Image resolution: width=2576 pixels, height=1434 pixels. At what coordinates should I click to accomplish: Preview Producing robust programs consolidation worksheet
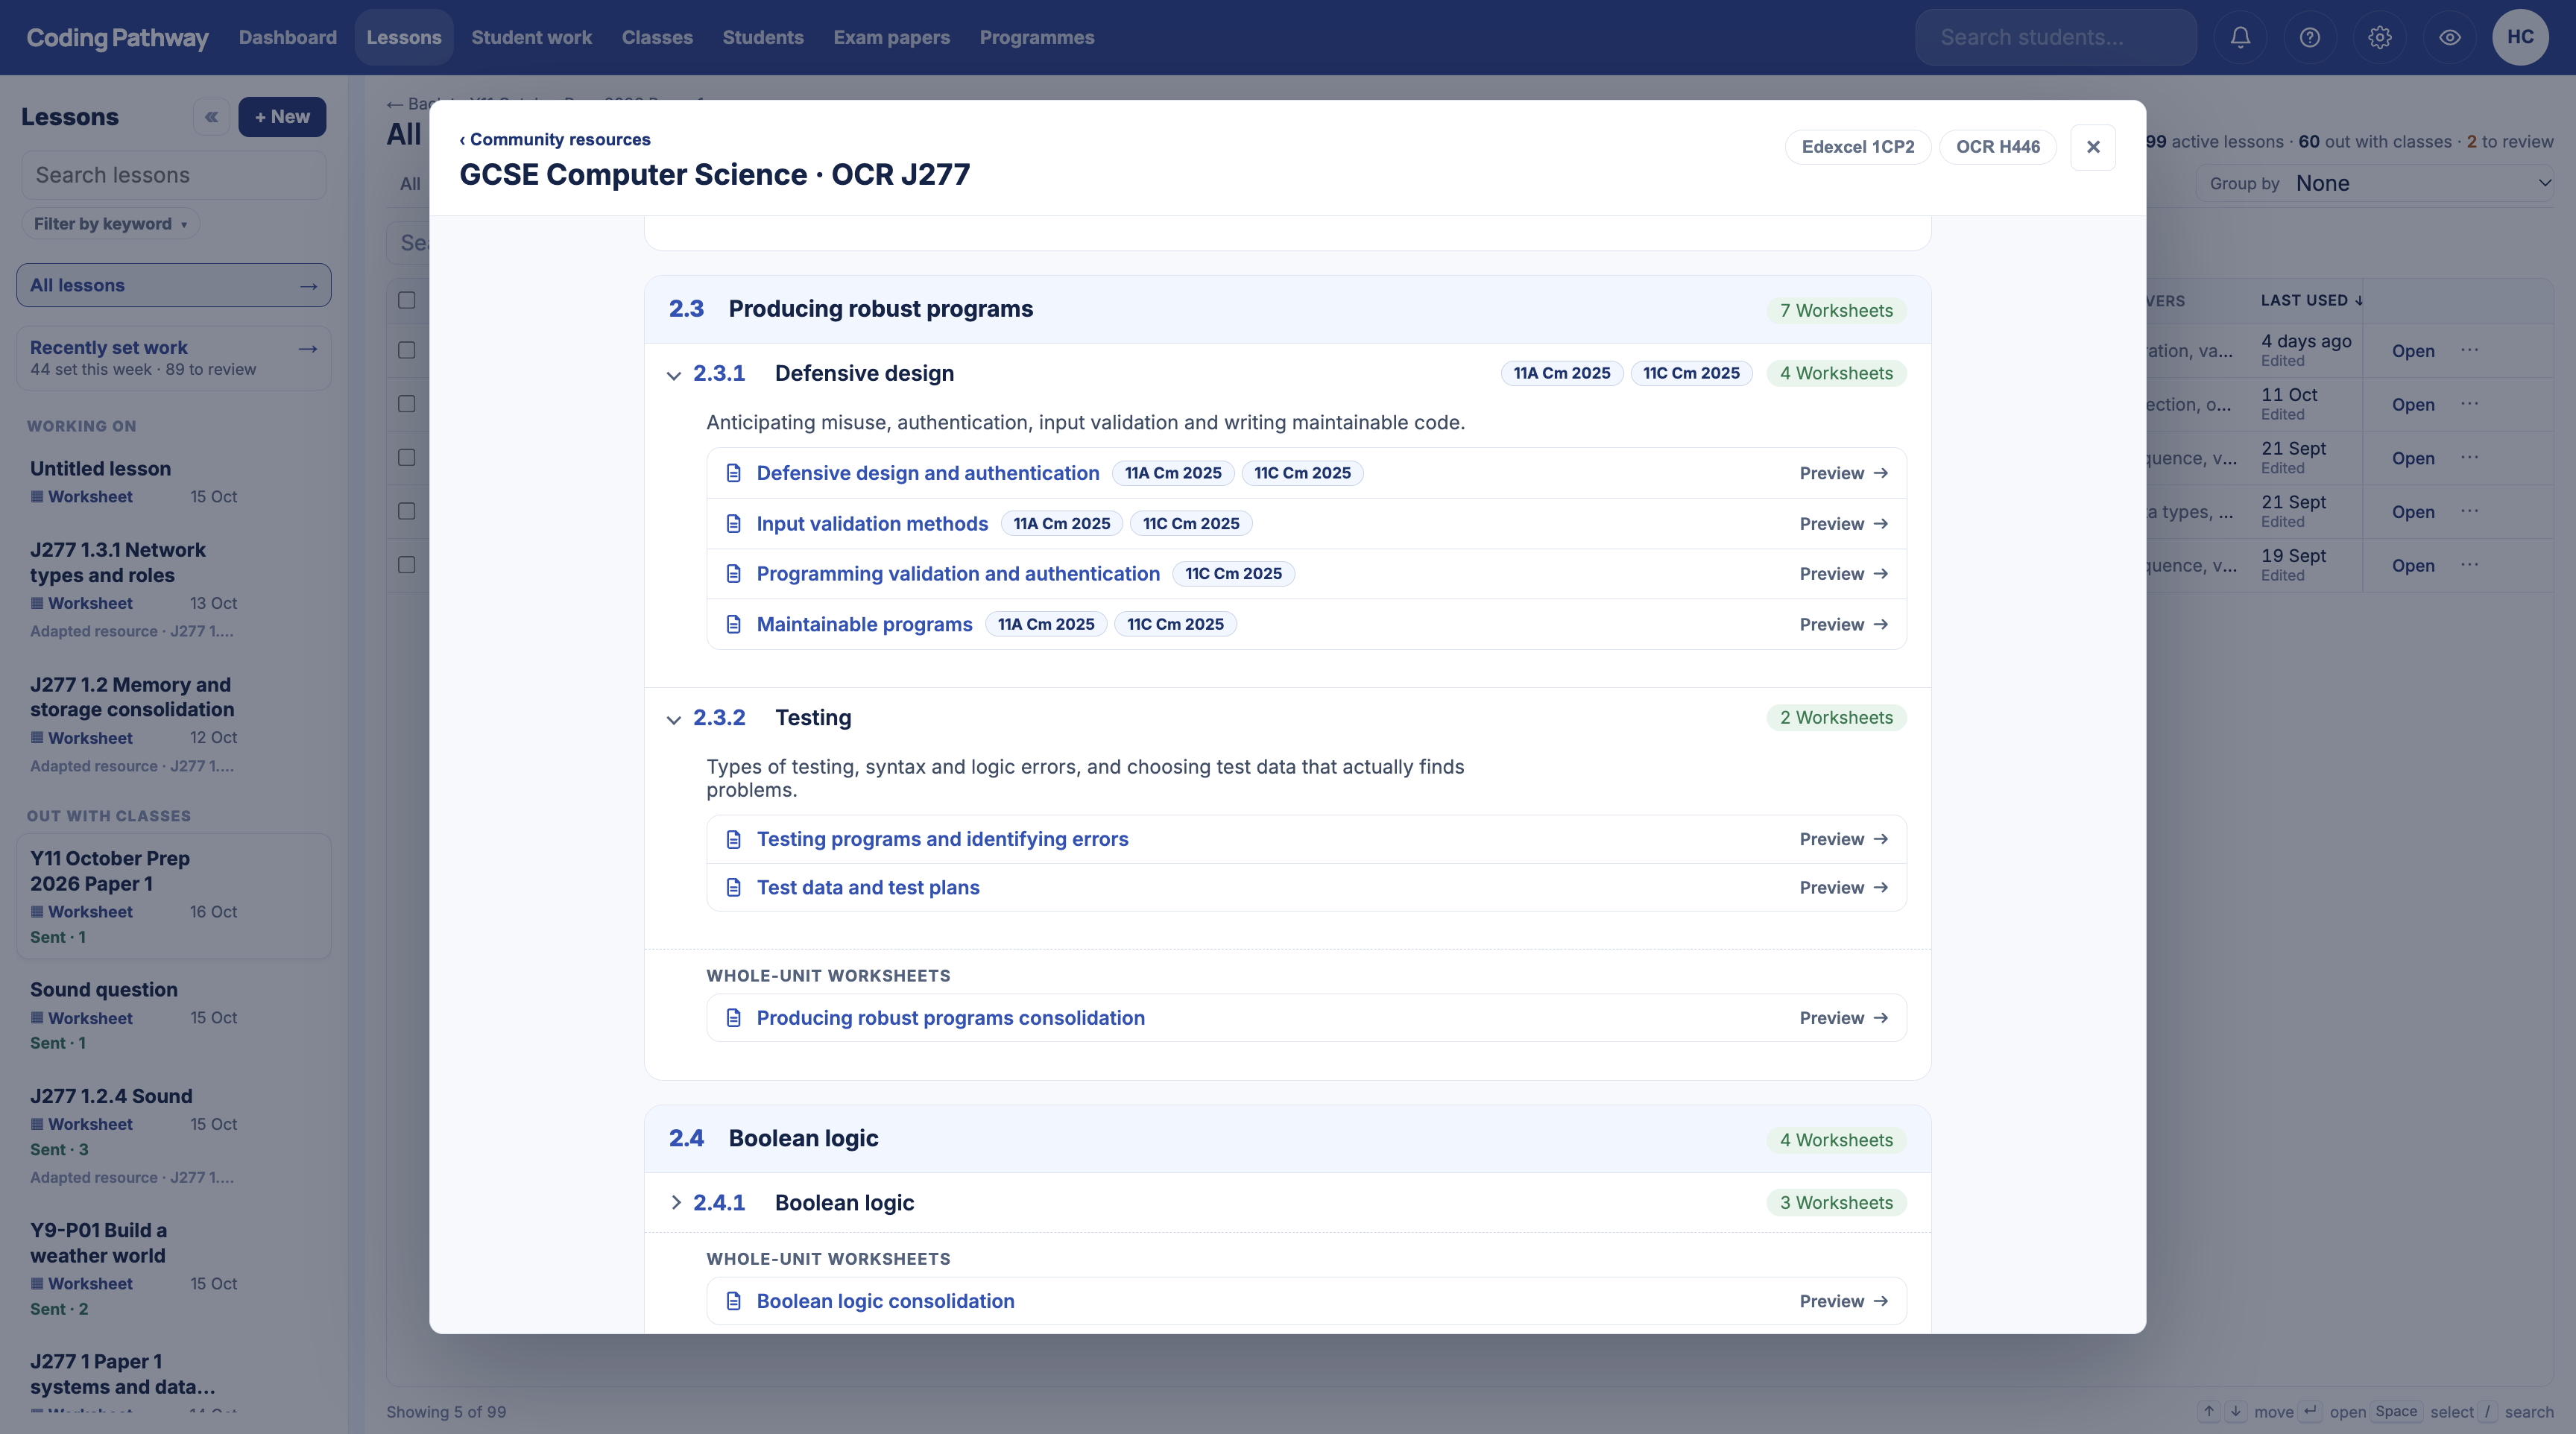point(1843,1018)
